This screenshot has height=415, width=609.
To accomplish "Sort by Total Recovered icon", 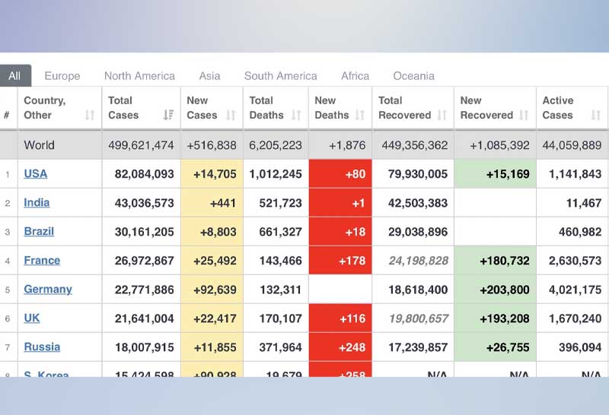I will tap(442, 116).
